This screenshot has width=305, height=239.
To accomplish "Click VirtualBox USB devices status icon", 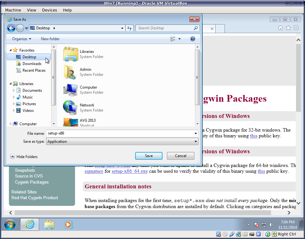I will click(232, 234).
